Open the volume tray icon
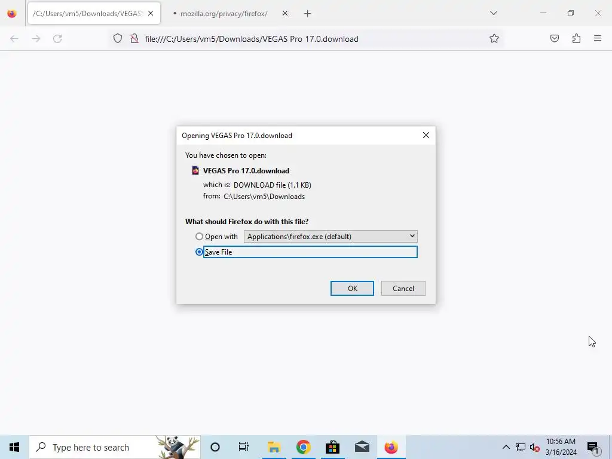The image size is (612, 459). pos(535,447)
